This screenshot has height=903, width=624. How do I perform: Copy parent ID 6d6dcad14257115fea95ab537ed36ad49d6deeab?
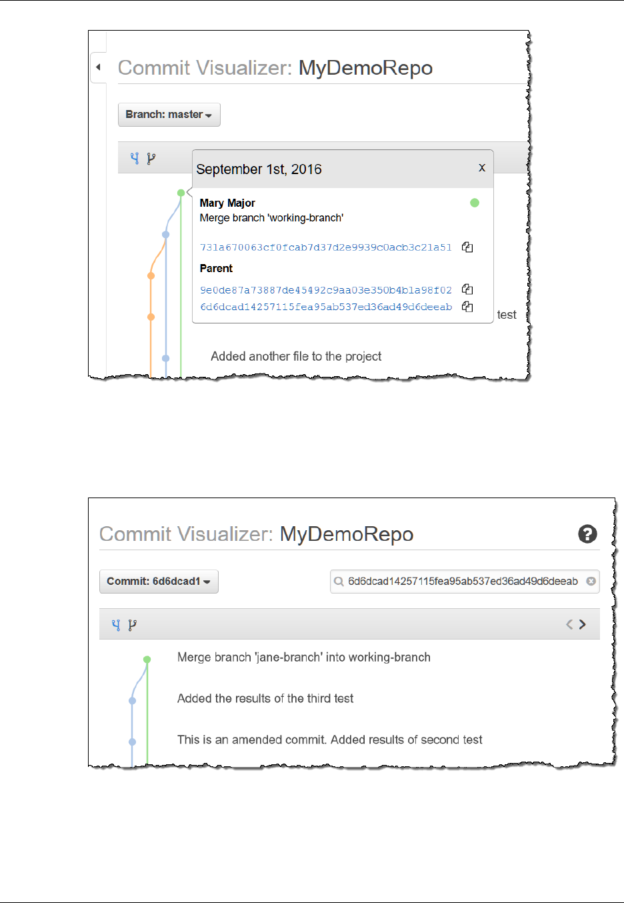pyautogui.click(x=467, y=307)
